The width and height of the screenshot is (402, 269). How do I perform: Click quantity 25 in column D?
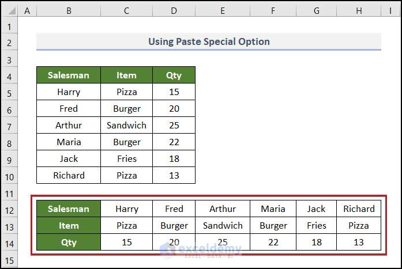coord(174,125)
